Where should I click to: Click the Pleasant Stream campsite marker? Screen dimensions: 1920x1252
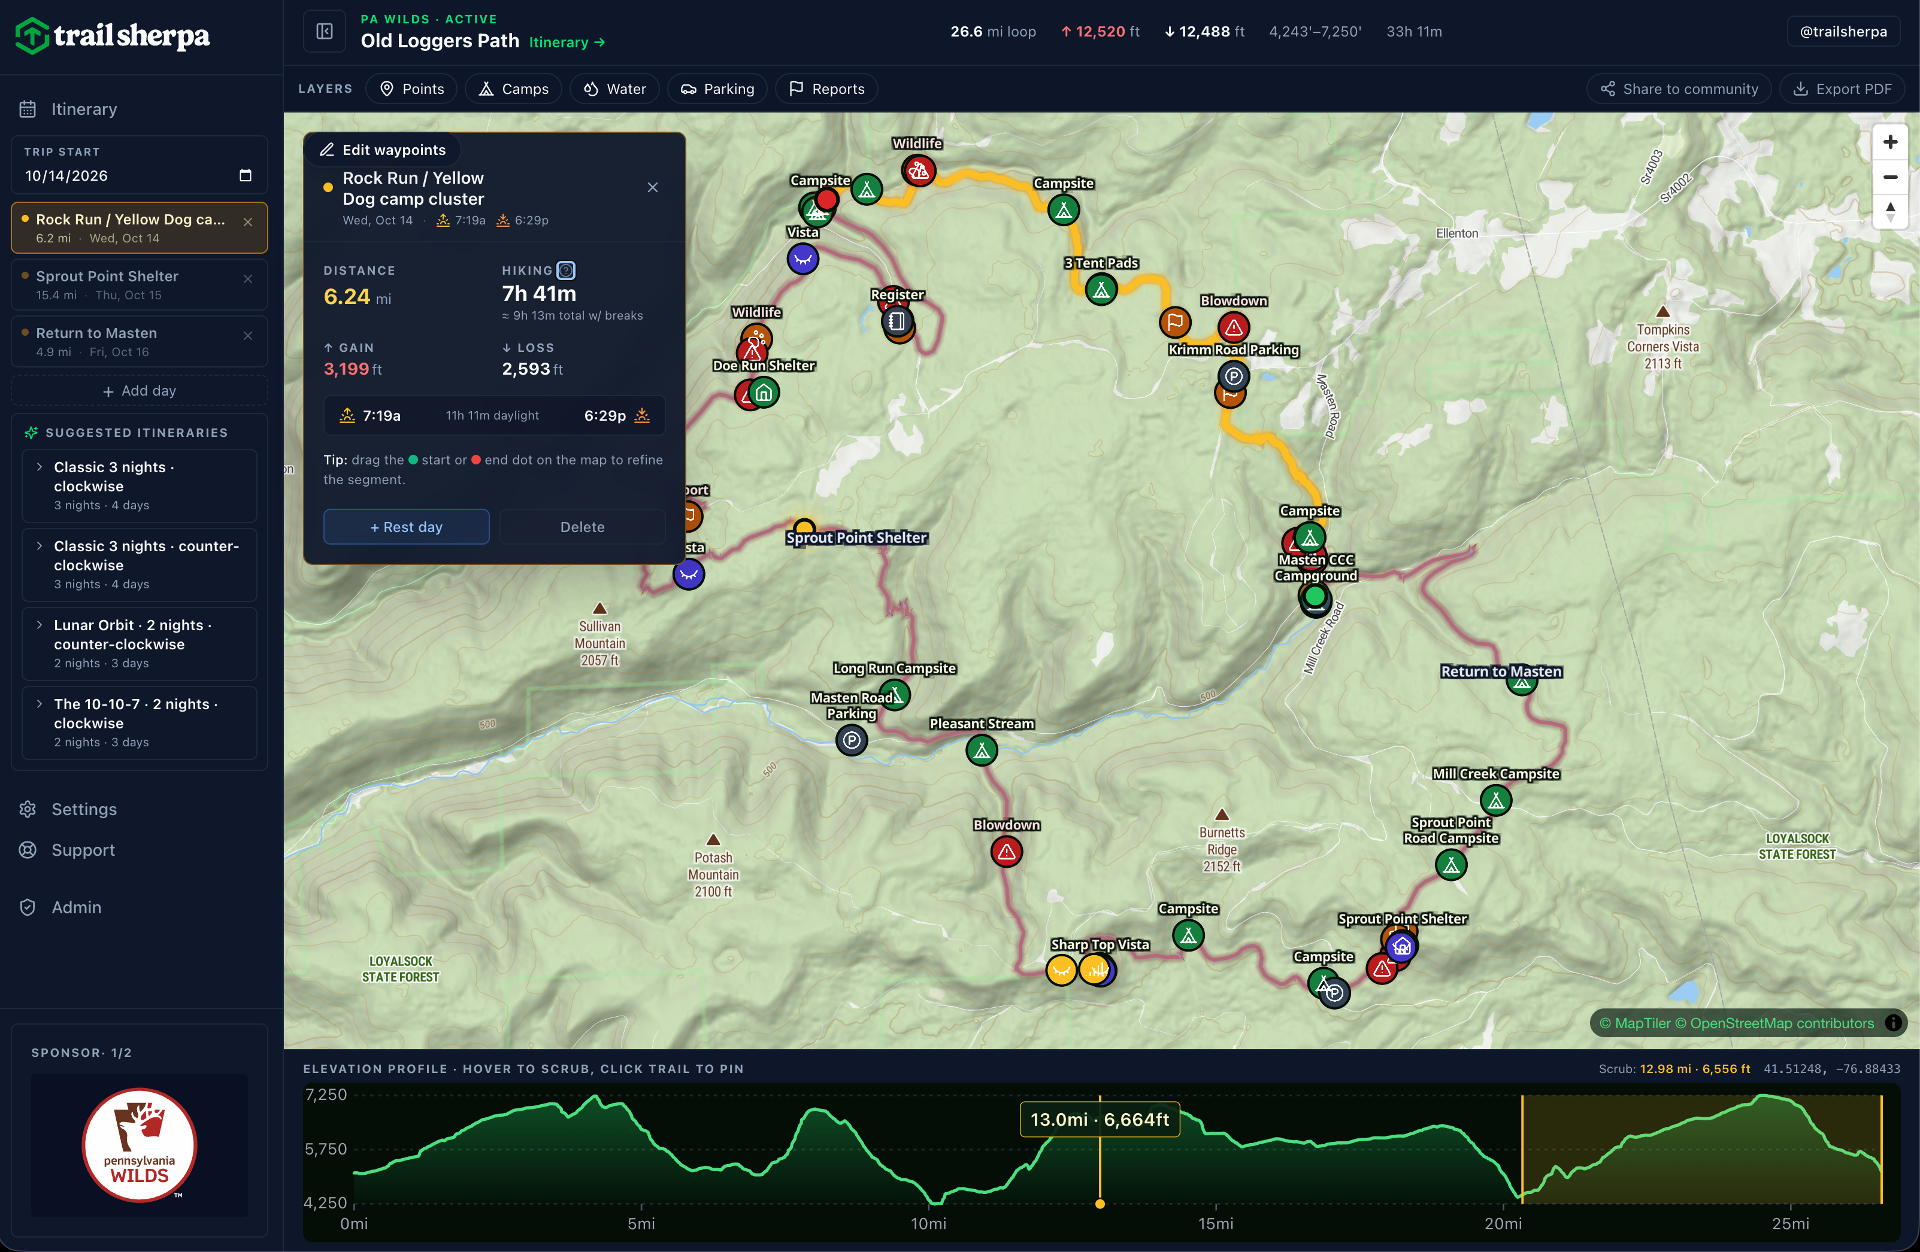[982, 750]
